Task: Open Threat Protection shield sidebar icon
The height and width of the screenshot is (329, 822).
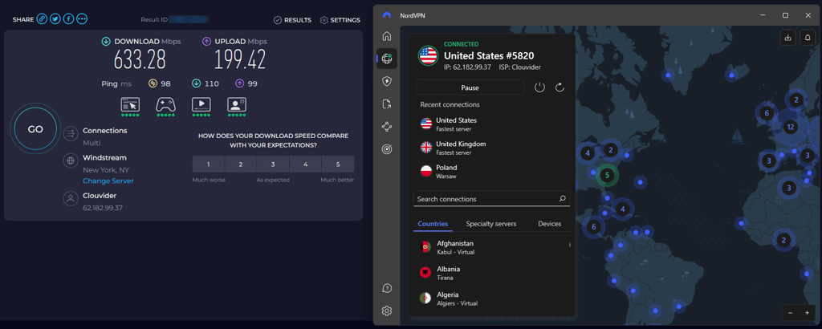Action: click(x=387, y=81)
